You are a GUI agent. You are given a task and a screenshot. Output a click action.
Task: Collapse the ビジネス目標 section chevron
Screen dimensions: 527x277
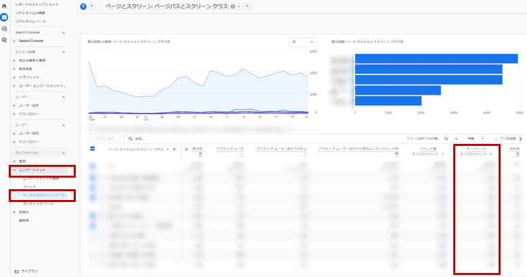(x=63, y=52)
